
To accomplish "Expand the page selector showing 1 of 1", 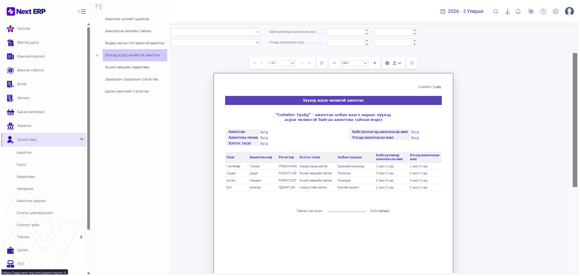I will click(x=292, y=63).
